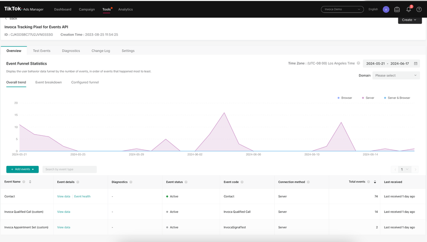427x242 pixels.
Task: Click the Event details info icon
Action: (x=78, y=182)
